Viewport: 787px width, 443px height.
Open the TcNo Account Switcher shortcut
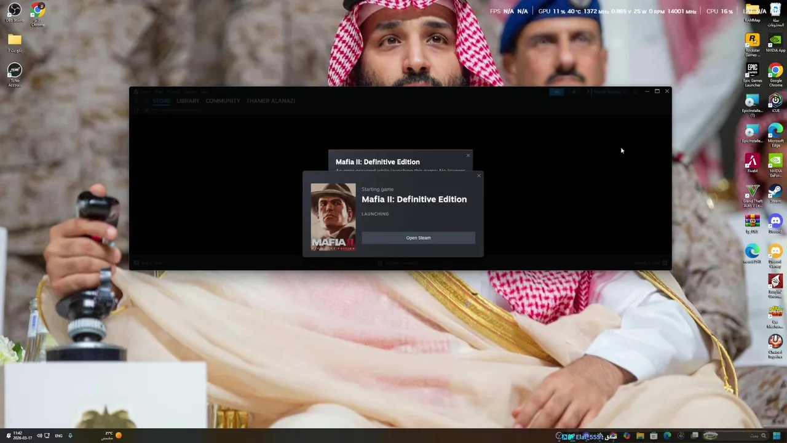(x=15, y=74)
